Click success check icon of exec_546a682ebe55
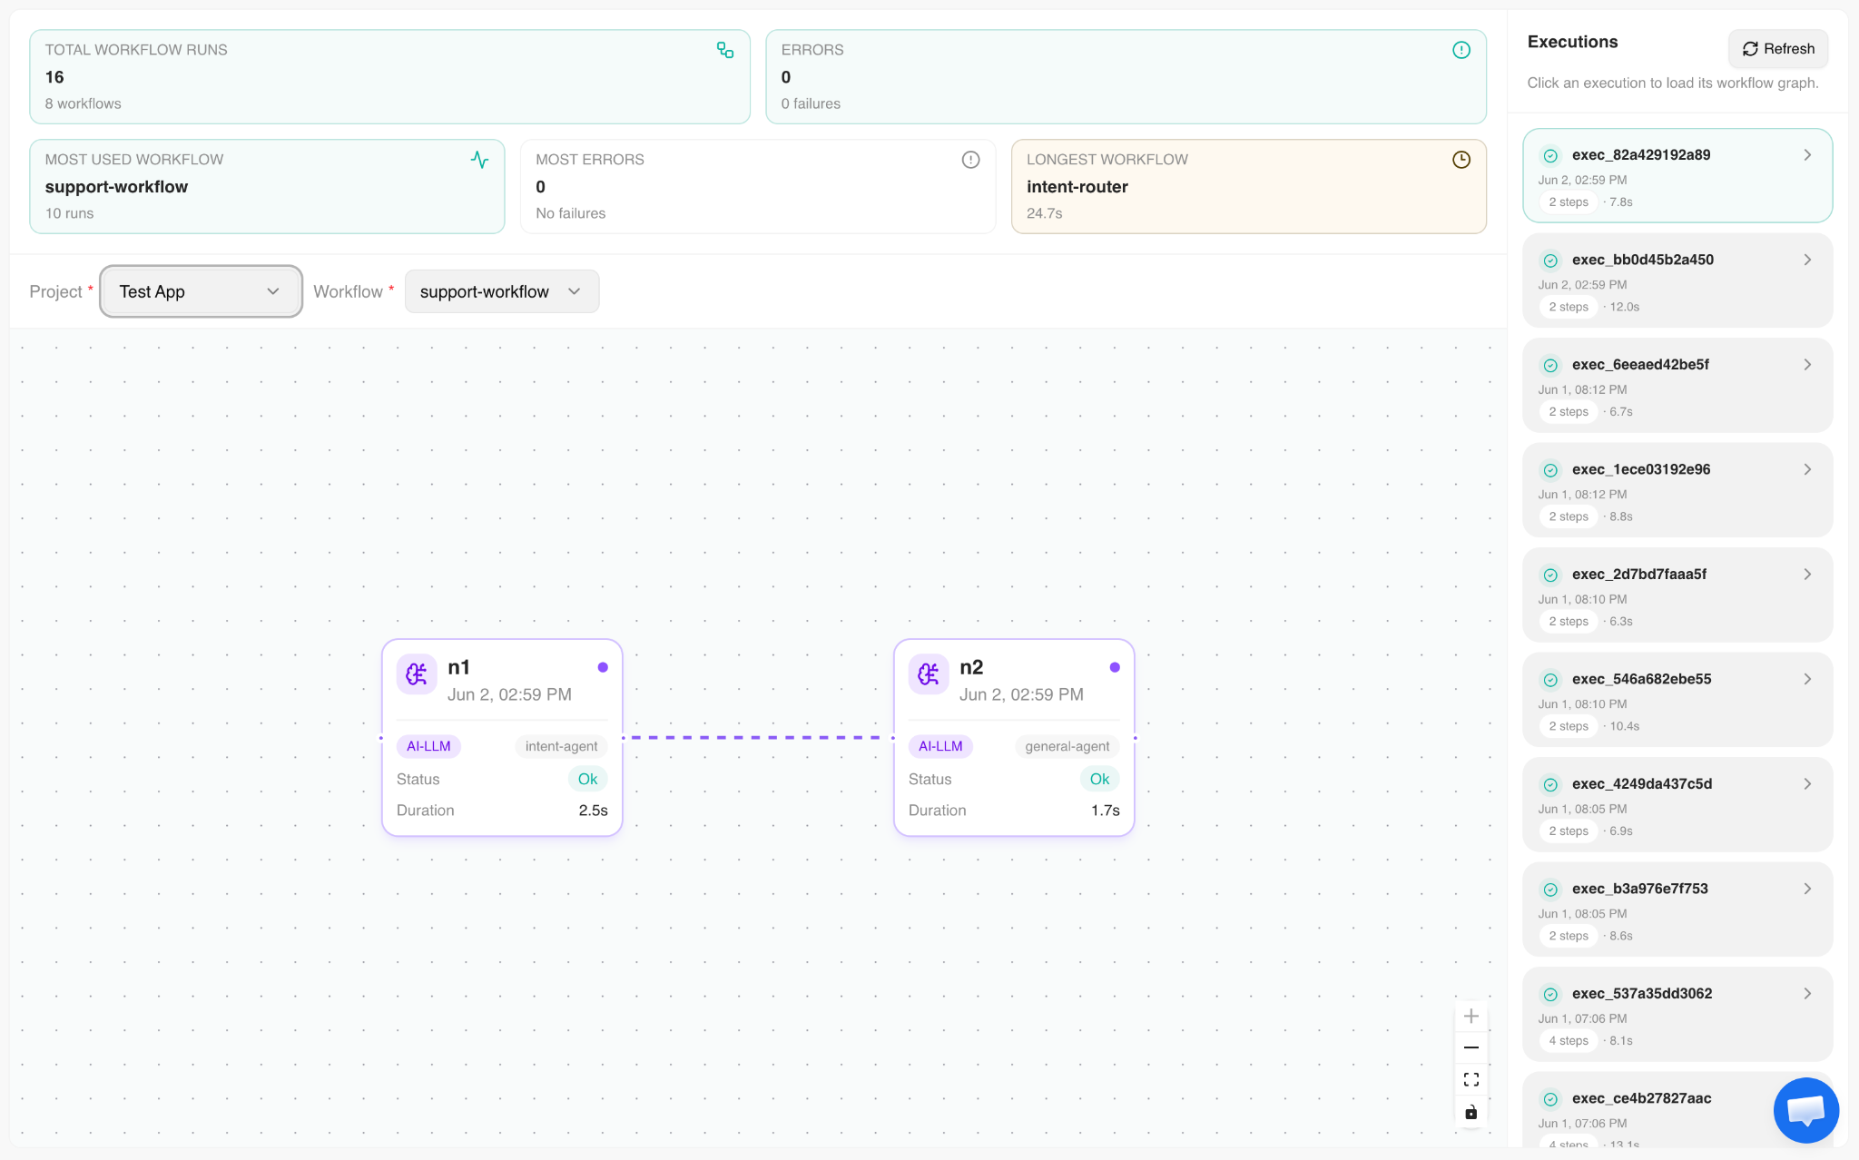This screenshot has width=1859, height=1160. (1551, 680)
